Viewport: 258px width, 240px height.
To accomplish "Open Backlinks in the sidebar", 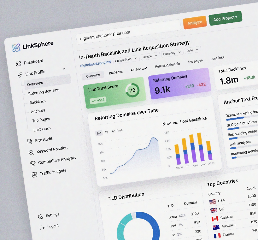I will click(x=38, y=102).
